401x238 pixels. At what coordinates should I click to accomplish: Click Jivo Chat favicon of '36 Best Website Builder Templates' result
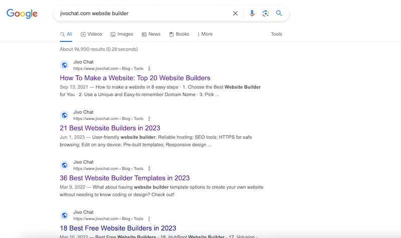click(65, 165)
